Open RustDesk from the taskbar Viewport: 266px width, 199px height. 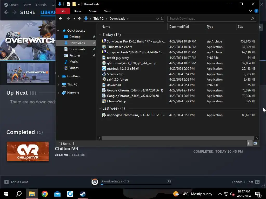pyautogui.click(x=70, y=194)
